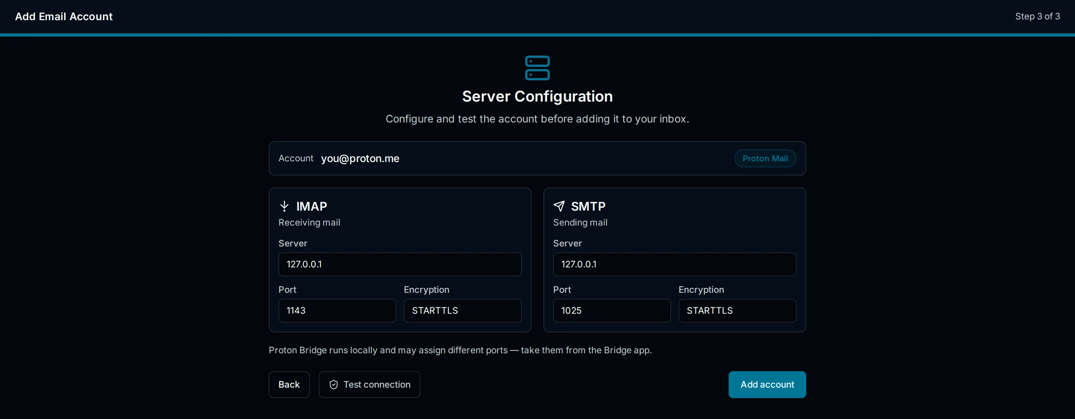
Task: Focus the IMAP Server field
Action: [400, 264]
